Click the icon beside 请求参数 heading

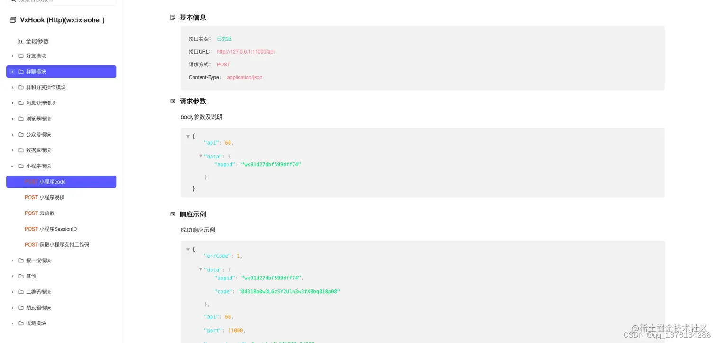(x=172, y=101)
